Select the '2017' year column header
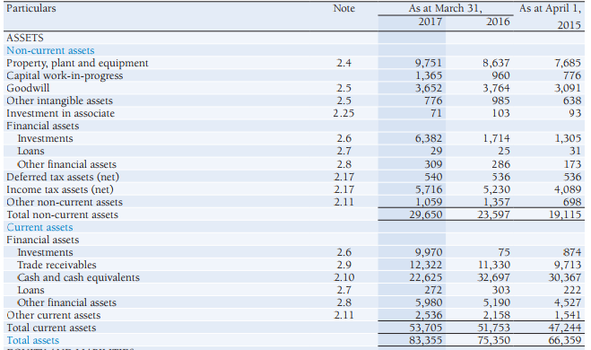This screenshot has width=591, height=350. pyautogui.click(x=430, y=22)
